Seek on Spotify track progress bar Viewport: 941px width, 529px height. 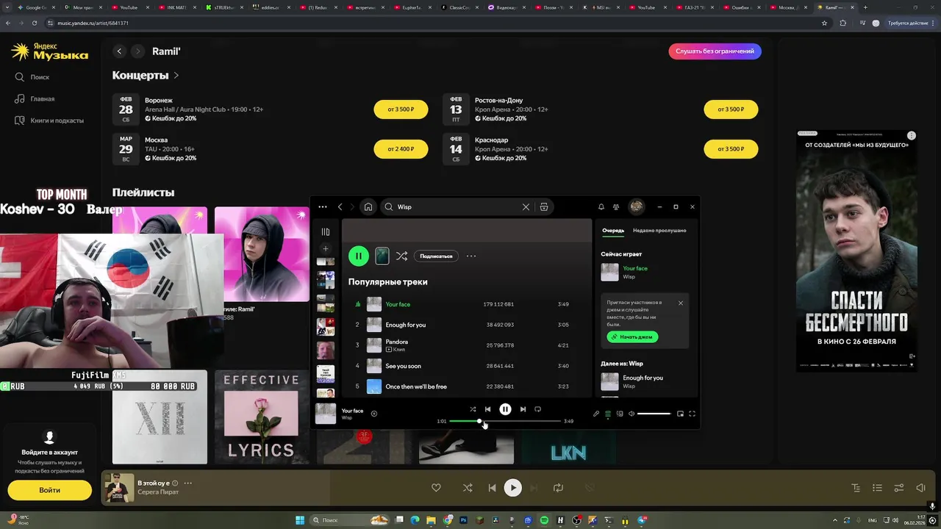pos(505,421)
